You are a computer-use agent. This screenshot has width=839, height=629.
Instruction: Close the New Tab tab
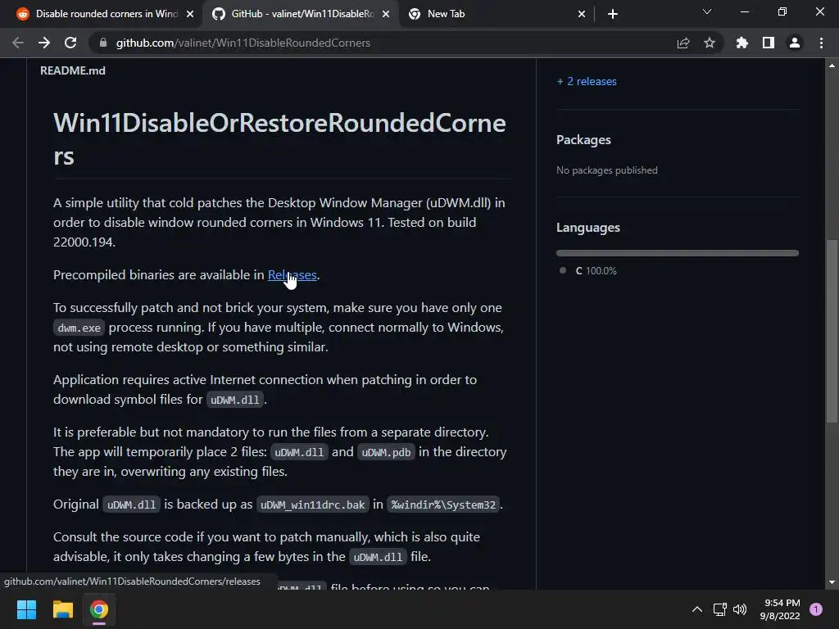(582, 14)
